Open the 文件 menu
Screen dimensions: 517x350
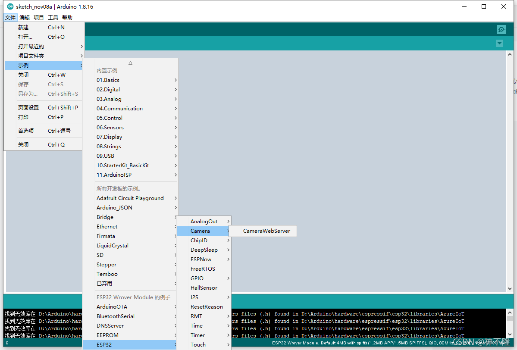coord(10,18)
